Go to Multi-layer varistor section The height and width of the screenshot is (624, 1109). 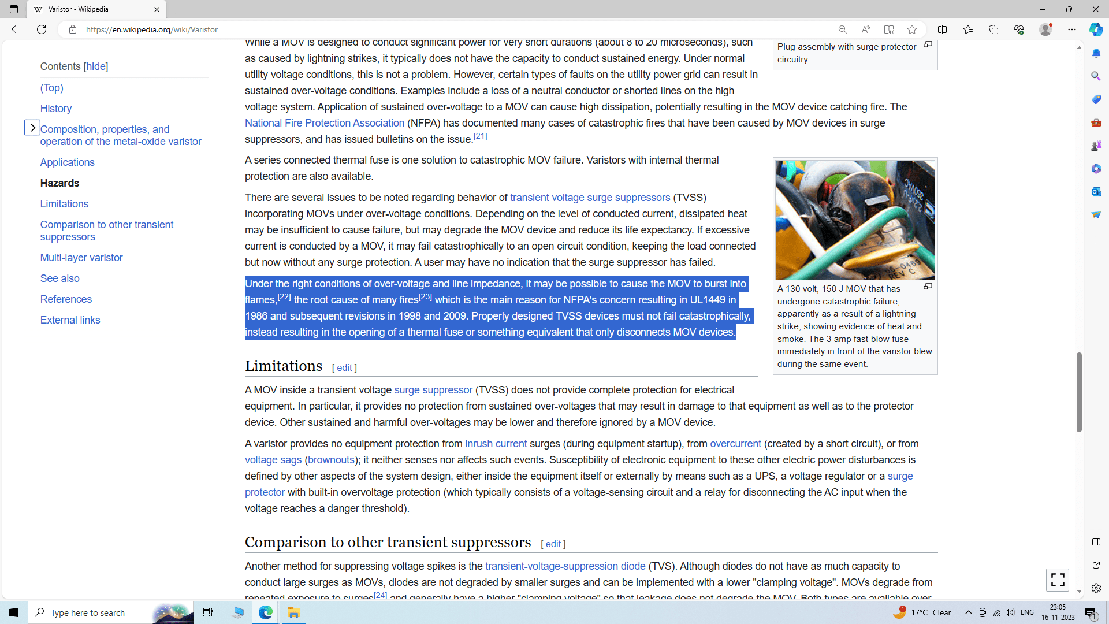click(x=81, y=258)
